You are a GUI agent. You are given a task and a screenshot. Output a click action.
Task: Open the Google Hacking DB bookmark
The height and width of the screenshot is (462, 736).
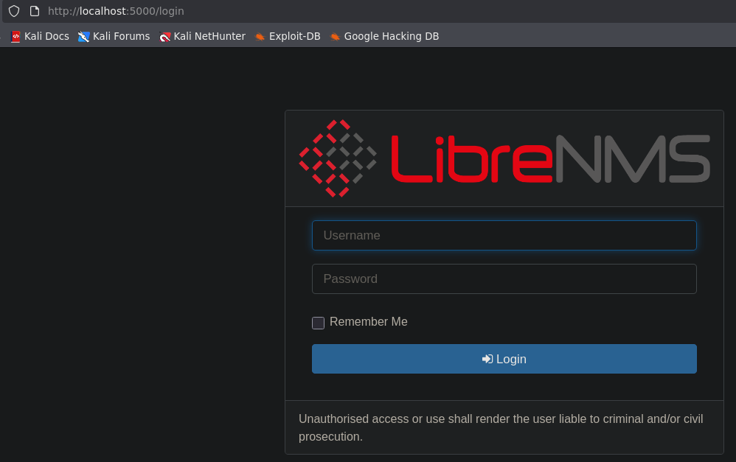(x=384, y=36)
